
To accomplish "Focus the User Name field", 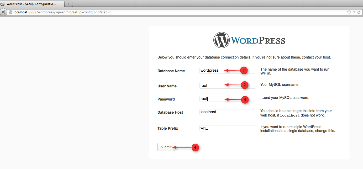I will tap(227, 86).
